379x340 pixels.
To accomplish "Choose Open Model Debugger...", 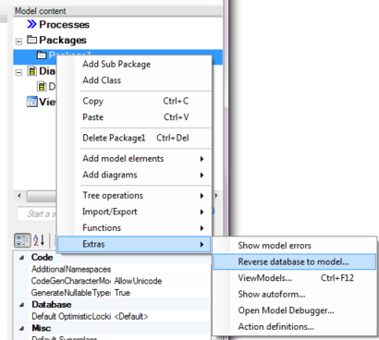I will click(295, 310).
